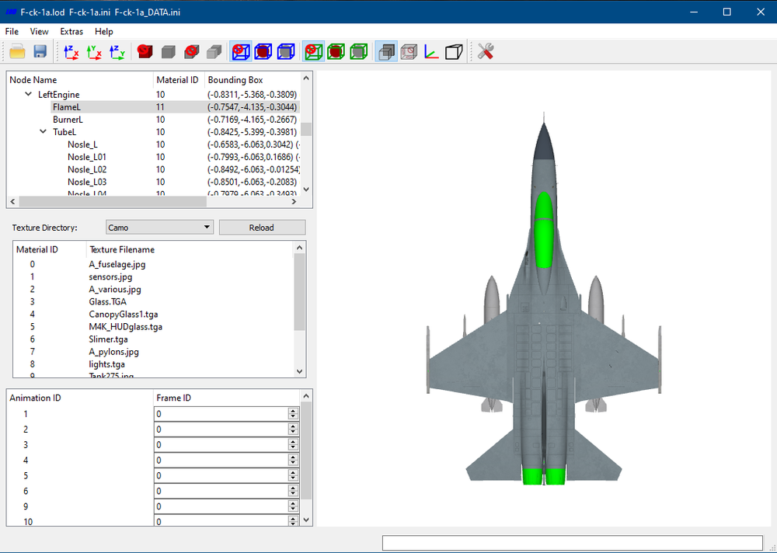Switch to the ZY axis view
The image size is (777, 553).
(117, 51)
